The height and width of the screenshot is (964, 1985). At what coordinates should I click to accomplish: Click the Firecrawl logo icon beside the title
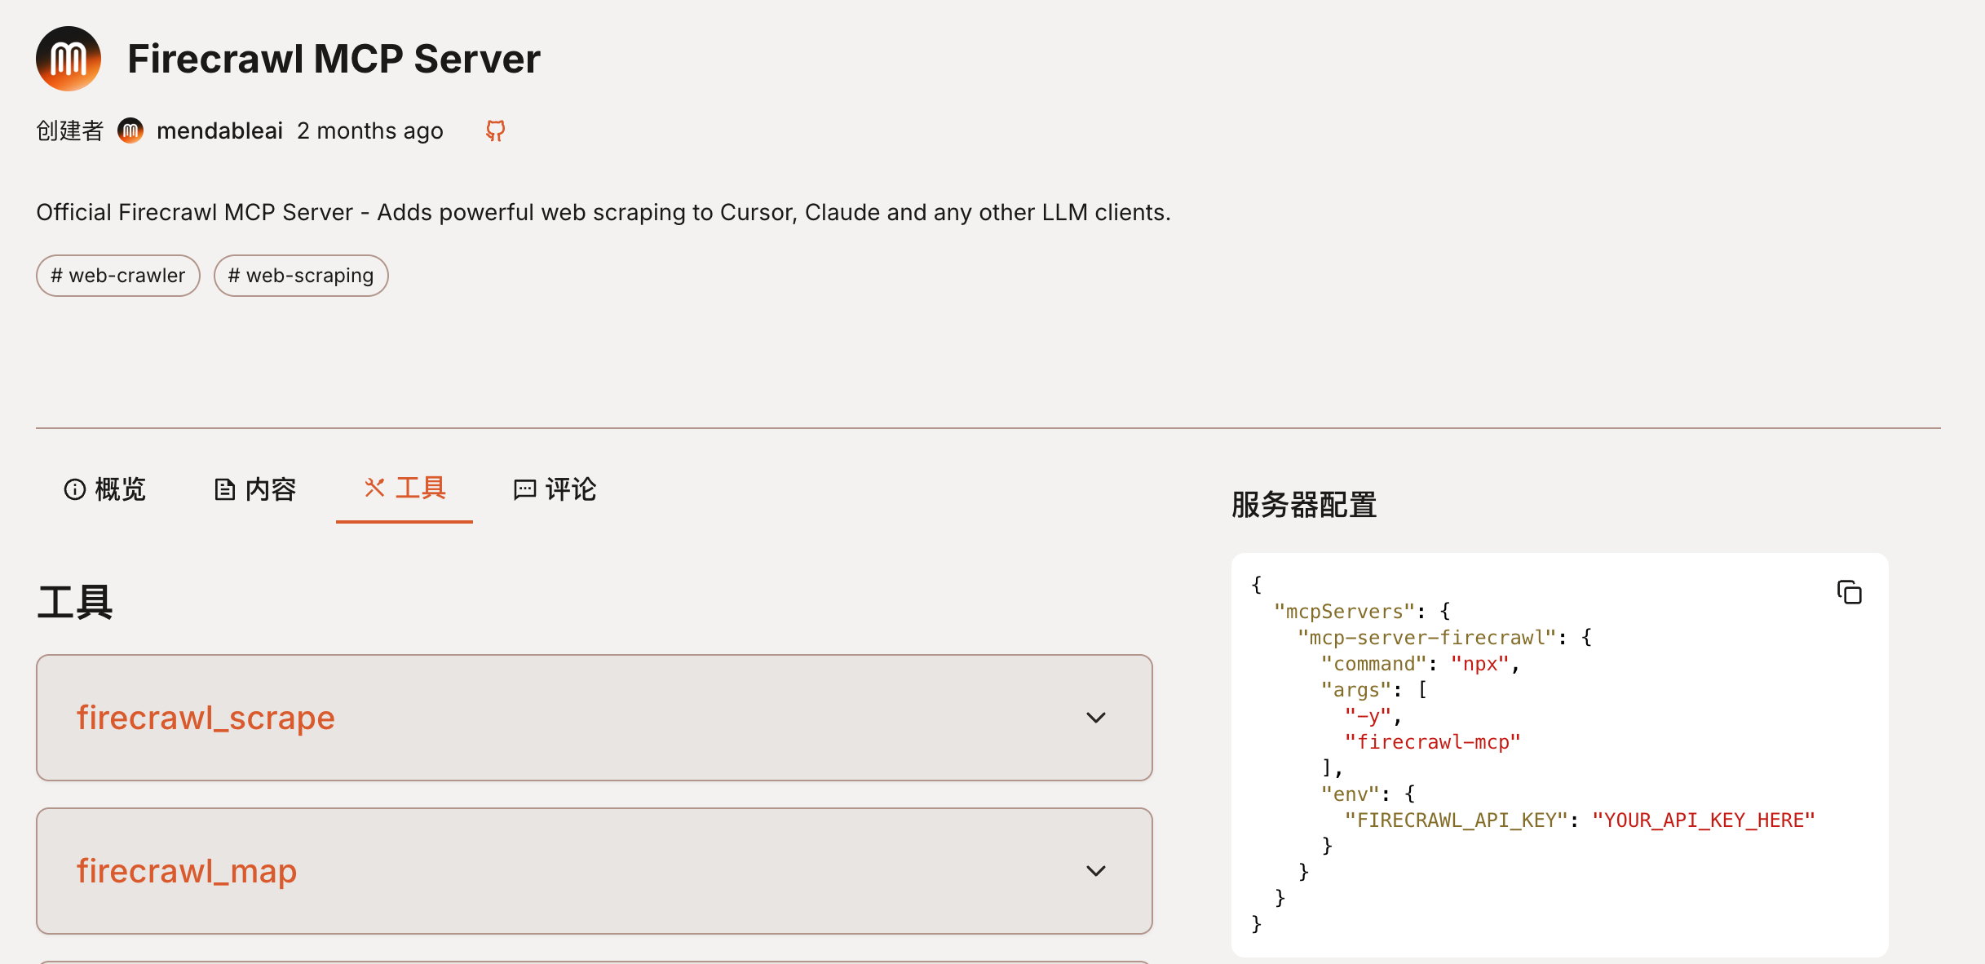click(x=69, y=59)
